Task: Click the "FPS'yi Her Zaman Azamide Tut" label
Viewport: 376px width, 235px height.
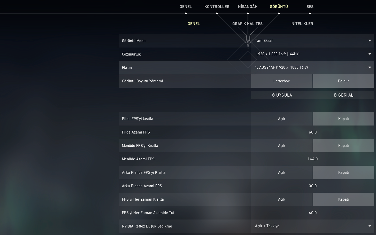Action: (x=148, y=213)
